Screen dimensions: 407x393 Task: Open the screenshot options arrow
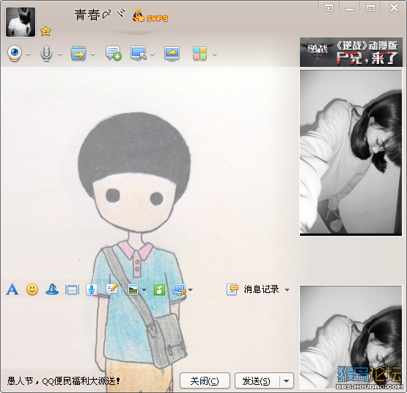(190, 289)
